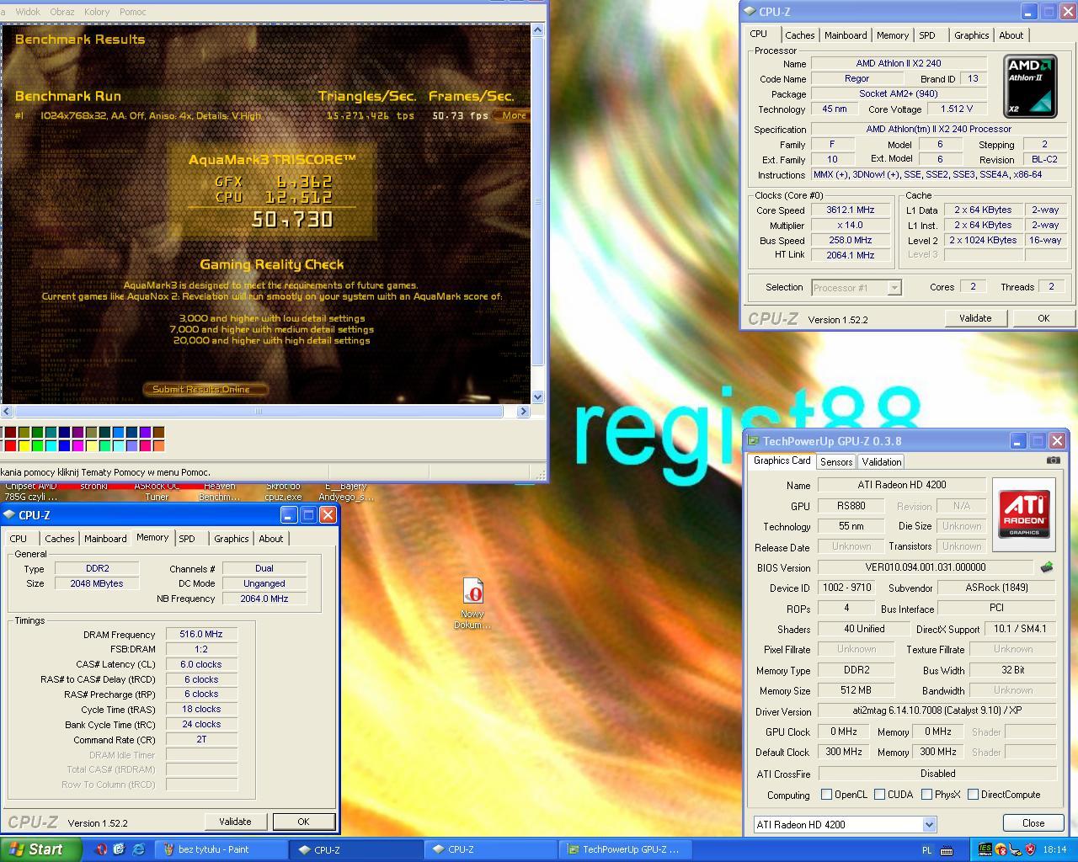
Task: Save the BIOS with the chip icon
Action: (x=1047, y=567)
